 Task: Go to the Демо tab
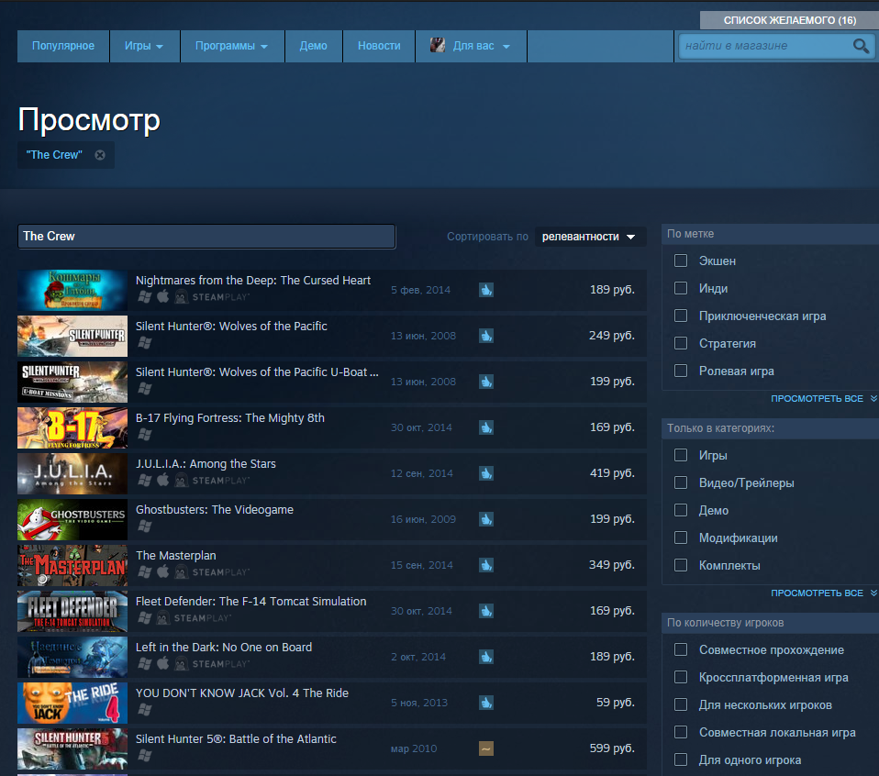tap(314, 46)
